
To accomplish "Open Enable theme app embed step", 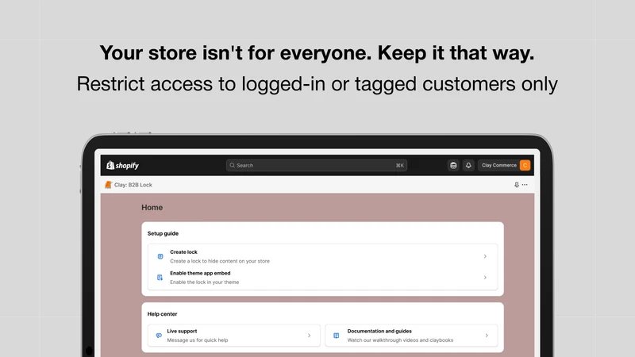I will [x=323, y=278].
